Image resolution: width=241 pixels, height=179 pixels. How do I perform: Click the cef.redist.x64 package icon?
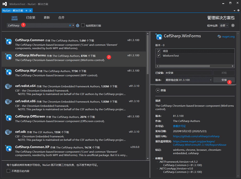click(x=9, y=87)
